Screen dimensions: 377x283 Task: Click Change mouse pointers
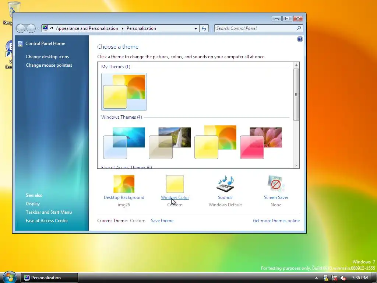click(x=49, y=65)
